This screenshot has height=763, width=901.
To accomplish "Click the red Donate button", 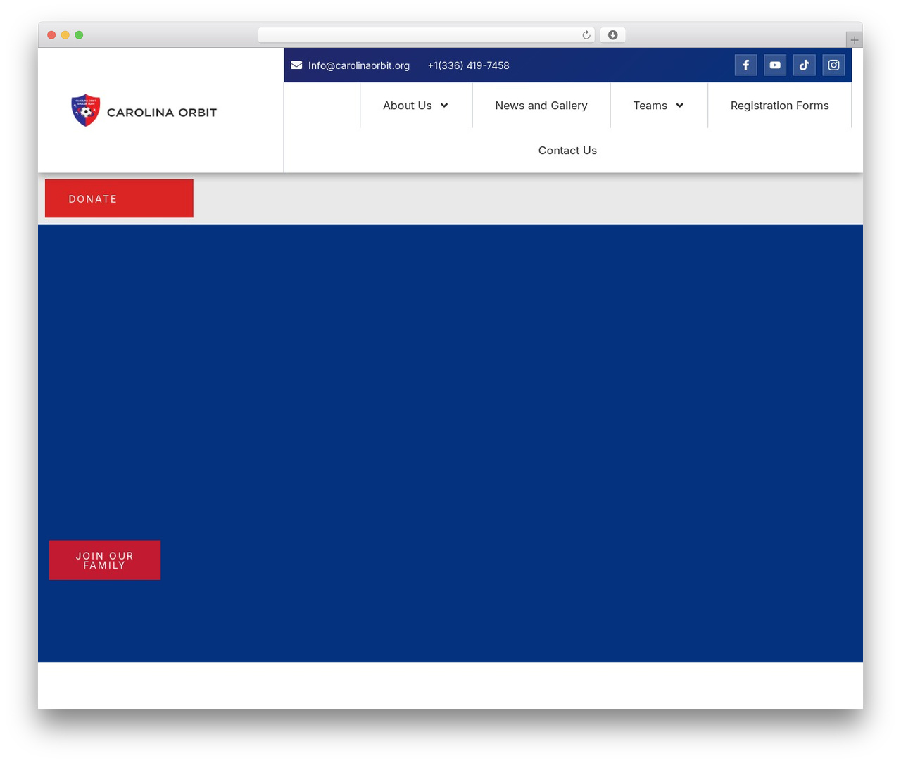I will 119,198.
